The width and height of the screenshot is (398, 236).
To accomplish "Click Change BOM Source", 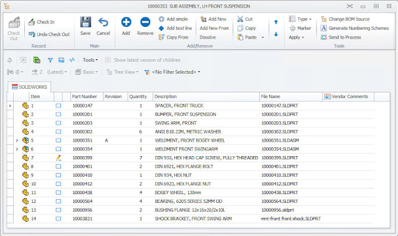I will coord(345,19).
